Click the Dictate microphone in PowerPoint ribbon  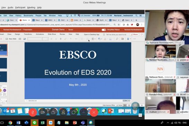(x=128, y=39)
